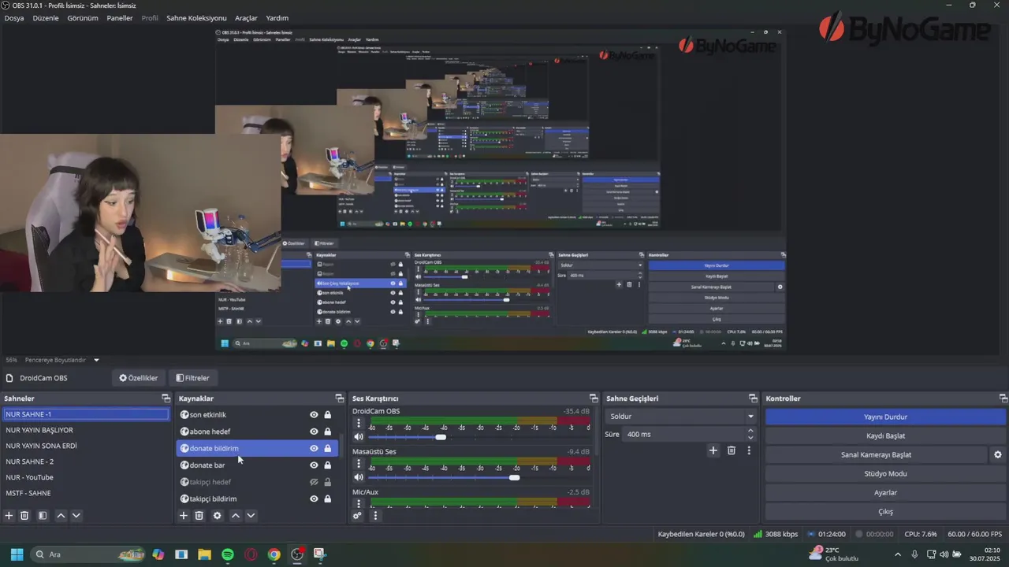Open Google Chrome from the taskbar
Screen dimensions: 1009x567
[x=274, y=554]
